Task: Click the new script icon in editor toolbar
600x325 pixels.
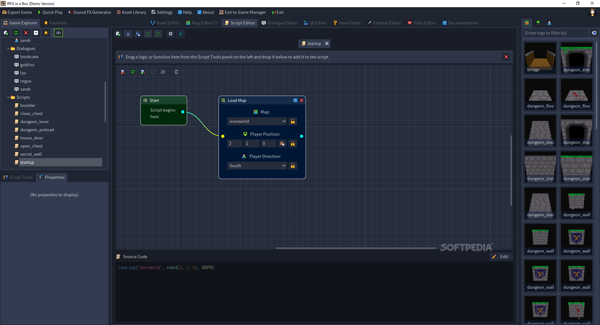Action: [118, 34]
